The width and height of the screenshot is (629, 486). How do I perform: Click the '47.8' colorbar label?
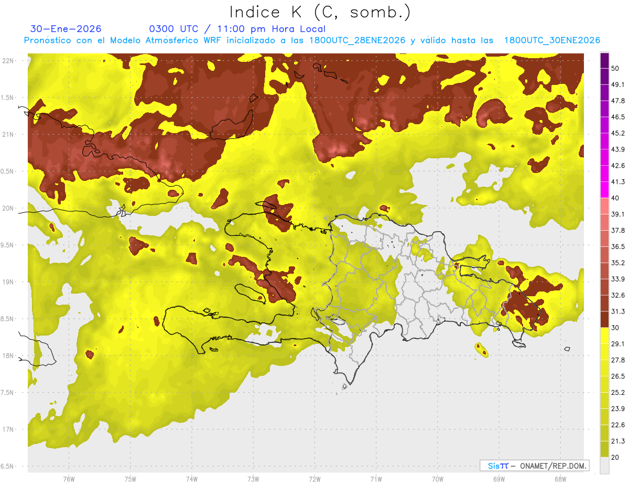(x=618, y=101)
